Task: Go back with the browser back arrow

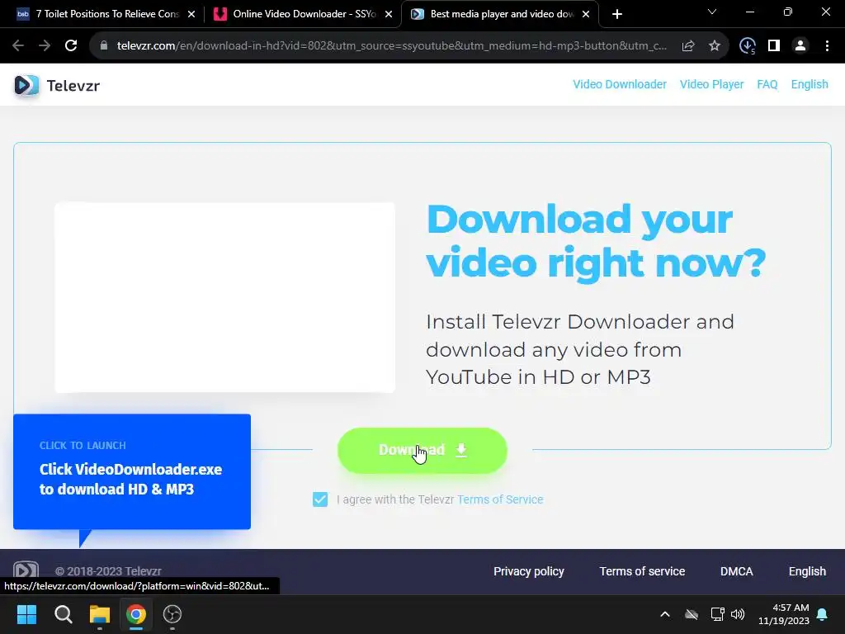Action: pyautogui.click(x=18, y=46)
